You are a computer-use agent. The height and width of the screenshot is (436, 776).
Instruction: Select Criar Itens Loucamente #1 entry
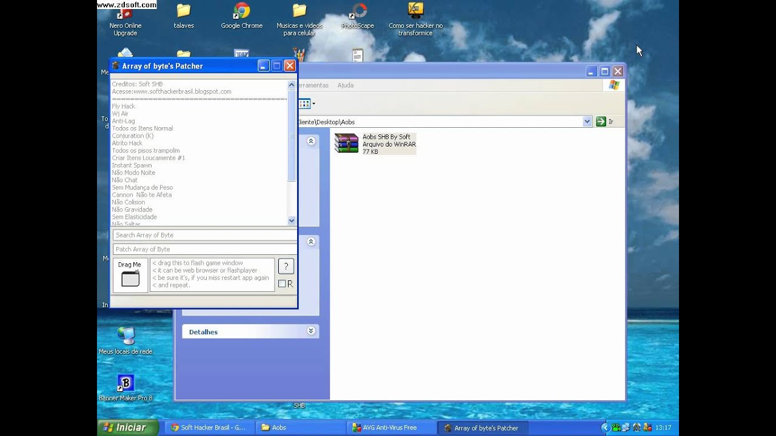(x=149, y=158)
